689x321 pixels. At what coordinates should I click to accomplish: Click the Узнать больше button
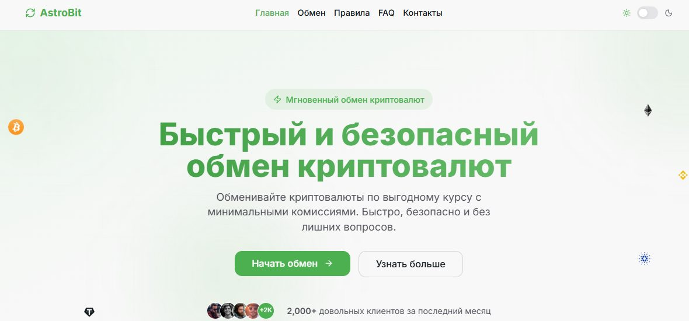(x=410, y=264)
